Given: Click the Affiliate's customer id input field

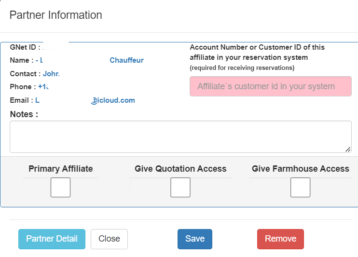Looking at the screenshot, I should [x=270, y=87].
